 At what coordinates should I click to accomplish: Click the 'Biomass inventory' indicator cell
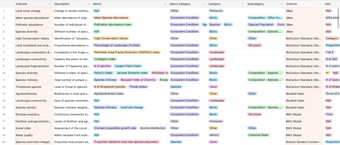click(34, 114)
